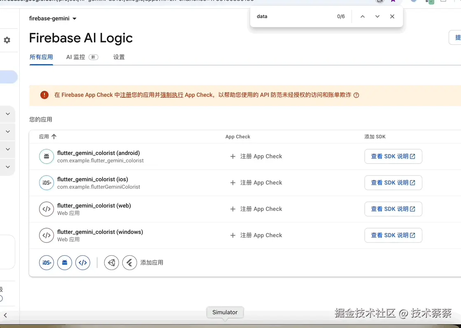Image resolution: width=461 pixels, height=328 pixels.
Task: Jump to the previous find match
Action: pyautogui.click(x=363, y=16)
